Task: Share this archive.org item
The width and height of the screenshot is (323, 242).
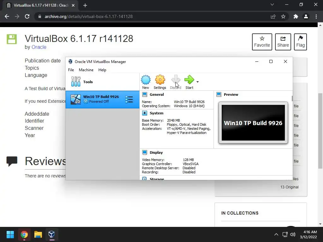Action: pos(283,42)
